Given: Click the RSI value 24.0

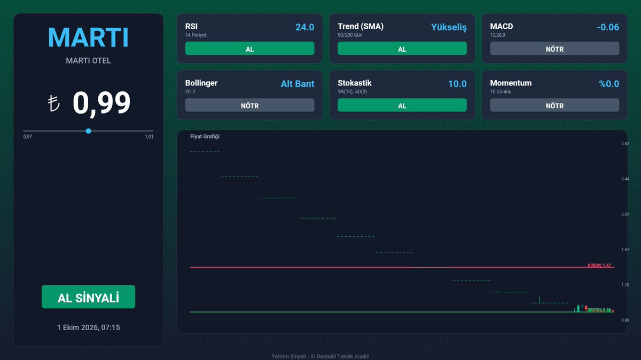Looking at the screenshot, I should click(304, 27).
